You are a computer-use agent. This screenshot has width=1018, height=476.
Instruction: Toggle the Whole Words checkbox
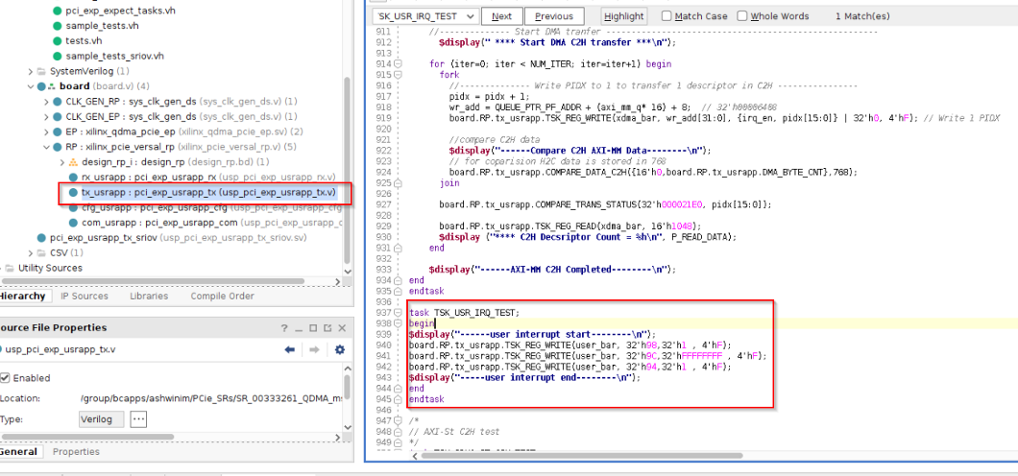pos(742,16)
